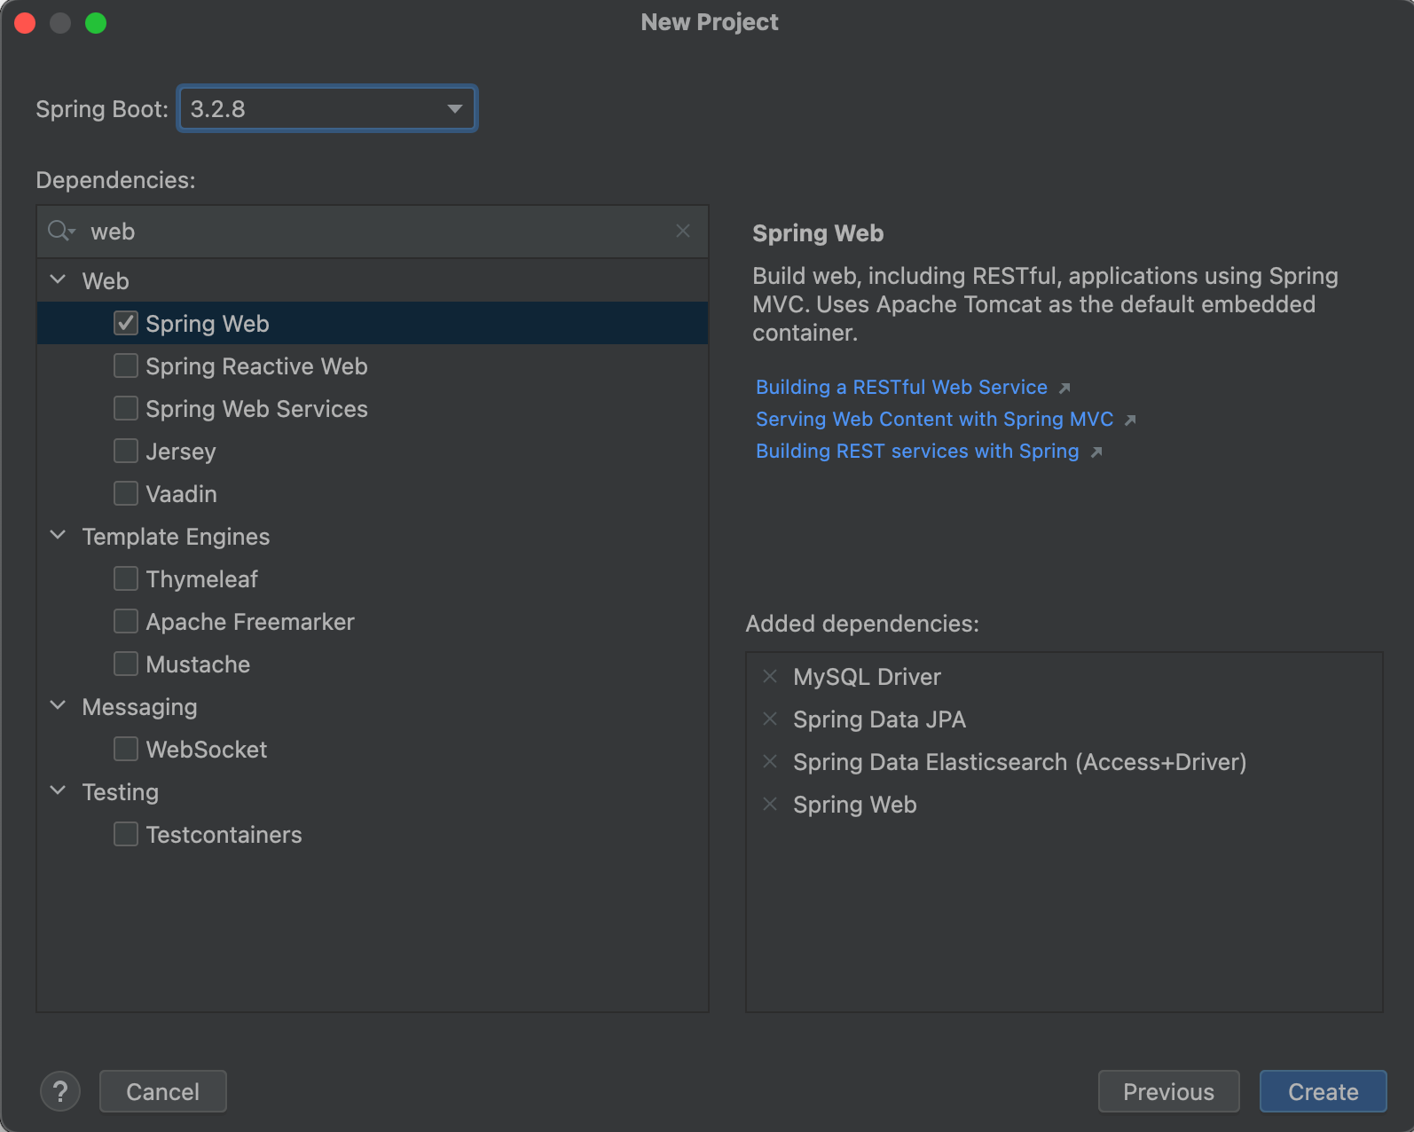Screen dimensions: 1414x1132
Task: Click Create to generate the project
Action: [x=1323, y=1091]
